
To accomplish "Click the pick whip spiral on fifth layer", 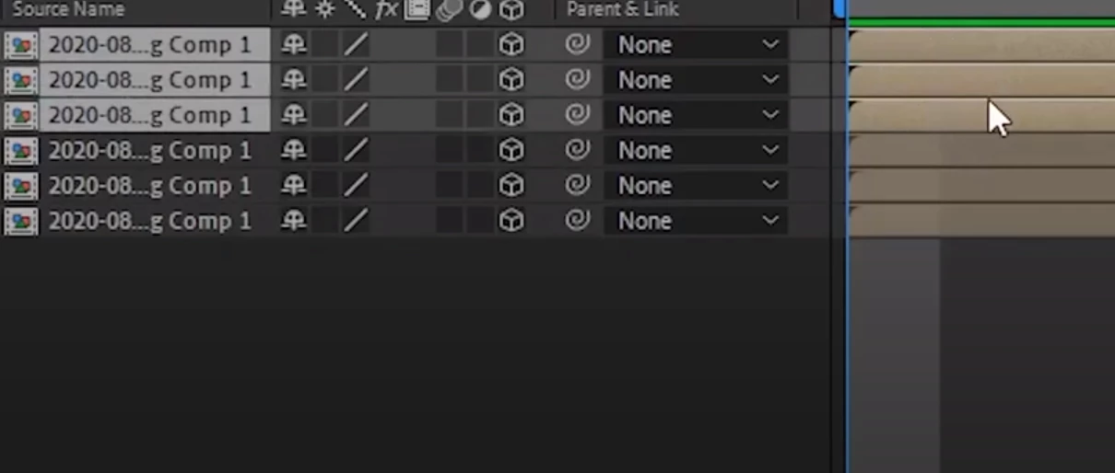I will pyautogui.click(x=578, y=186).
